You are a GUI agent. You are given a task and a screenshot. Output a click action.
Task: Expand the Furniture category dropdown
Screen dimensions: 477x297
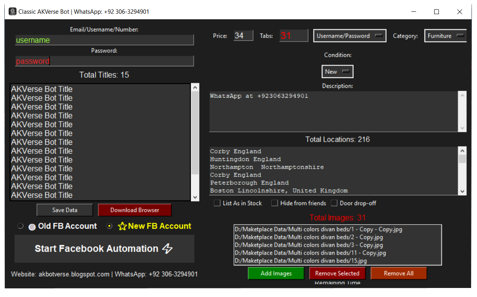pyautogui.click(x=446, y=36)
